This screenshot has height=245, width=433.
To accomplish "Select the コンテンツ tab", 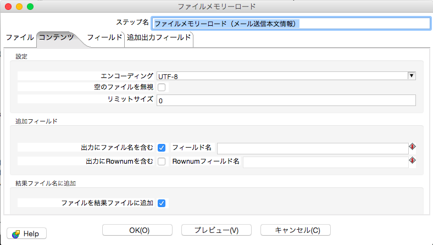I will [56, 38].
